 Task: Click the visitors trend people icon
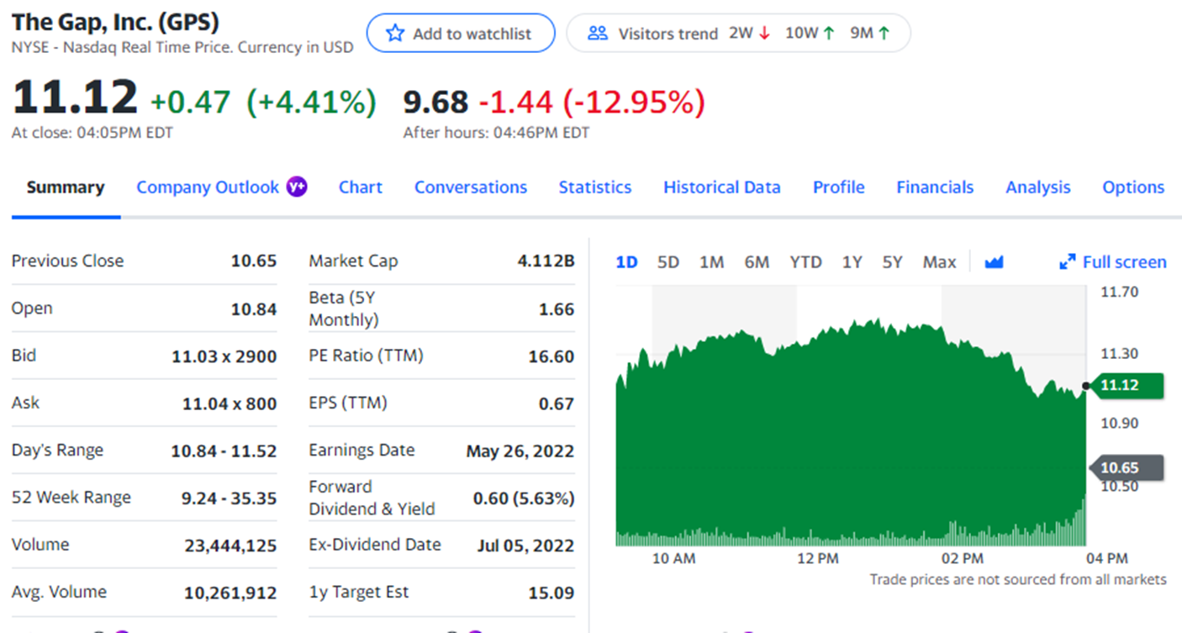[598, 34]
